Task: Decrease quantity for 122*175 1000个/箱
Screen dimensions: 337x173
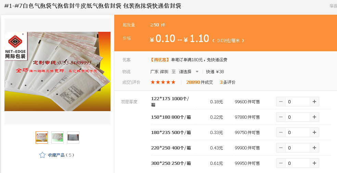Action: pyautogui.click(x=281, y=102)
